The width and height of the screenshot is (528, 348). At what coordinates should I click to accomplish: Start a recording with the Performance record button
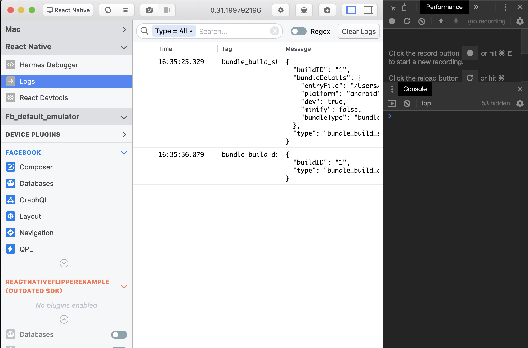tap(392, 21)
